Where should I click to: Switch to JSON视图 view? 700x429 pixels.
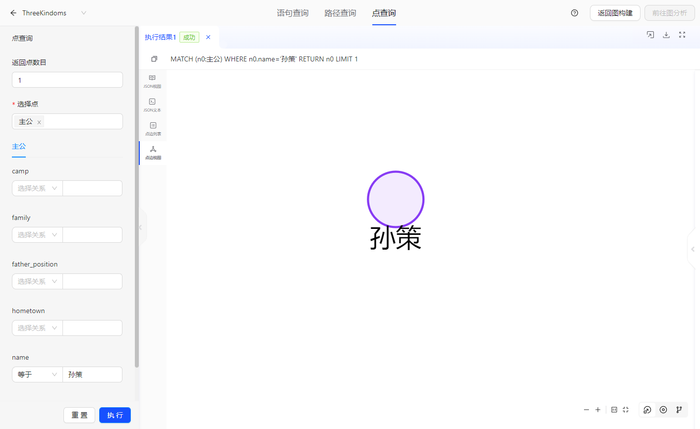click(x=152, y=81)
